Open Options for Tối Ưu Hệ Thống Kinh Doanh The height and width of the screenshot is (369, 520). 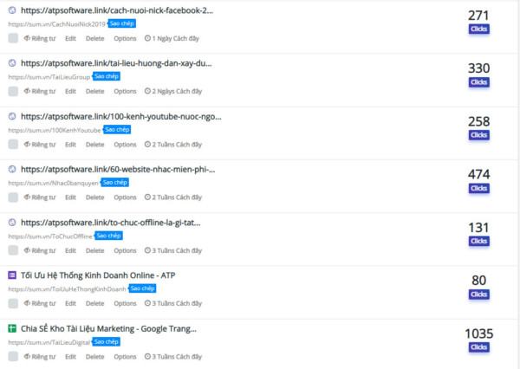coord(125,303)
